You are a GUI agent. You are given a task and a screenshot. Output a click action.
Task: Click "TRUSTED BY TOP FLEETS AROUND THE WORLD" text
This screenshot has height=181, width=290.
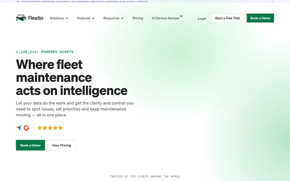[x=145, y=176]
